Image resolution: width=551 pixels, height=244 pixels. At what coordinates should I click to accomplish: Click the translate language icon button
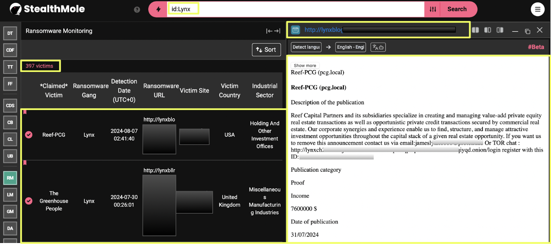378,47
